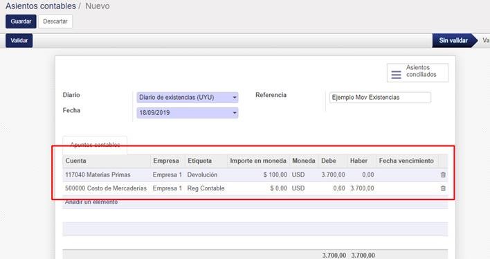This screenshot has height=259, width=490.
Task: Click Empresa 1 in the Devolución row
Action: (x=167, y=175)
